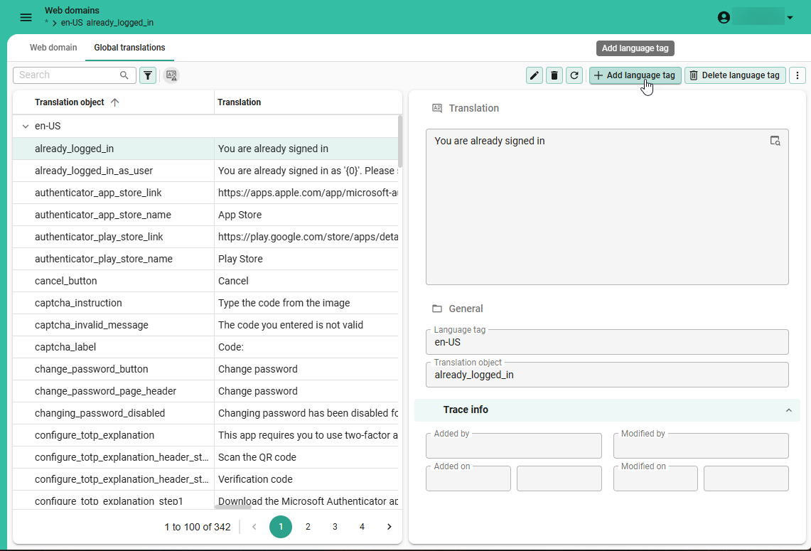Click the pencil edit icon
Viewport: 811px width, 551px height.
535,75
